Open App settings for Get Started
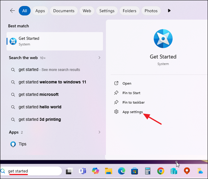Screen dimensions: 208x179 (132, 112)
